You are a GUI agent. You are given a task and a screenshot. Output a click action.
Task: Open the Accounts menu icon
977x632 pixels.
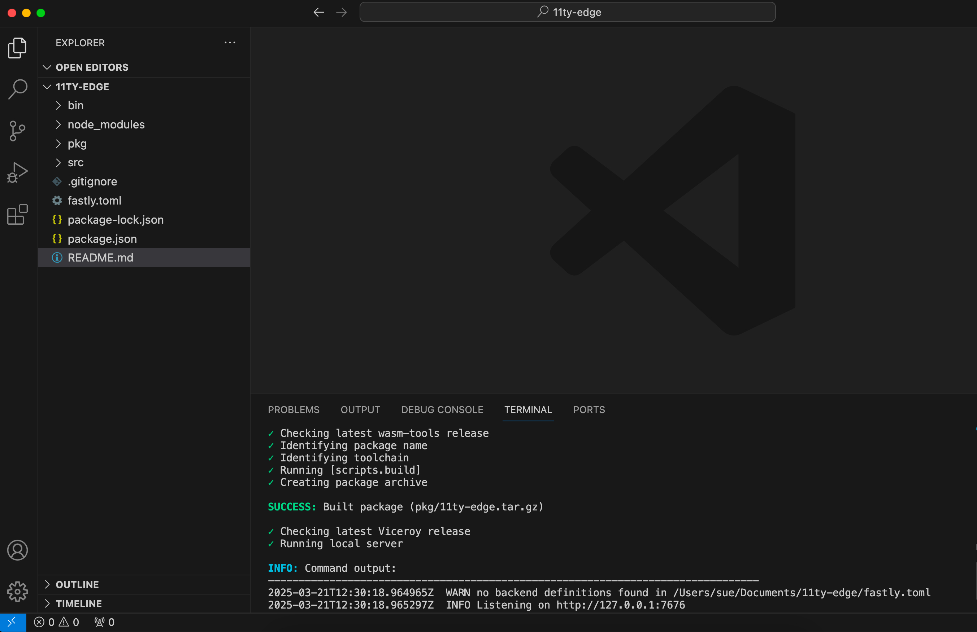17,550
